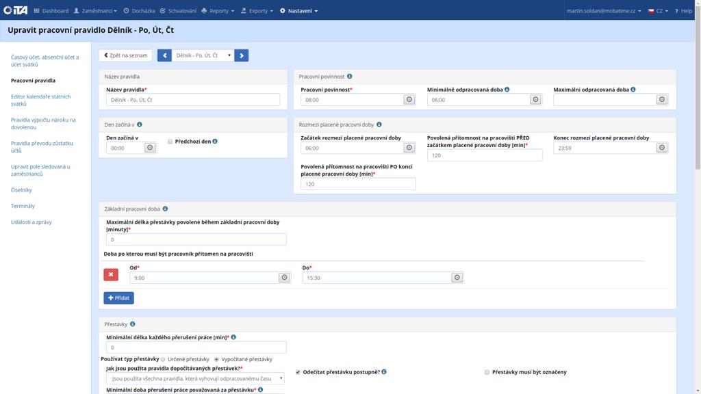Select Určené přestávky radio option

(x=163, y=359)
